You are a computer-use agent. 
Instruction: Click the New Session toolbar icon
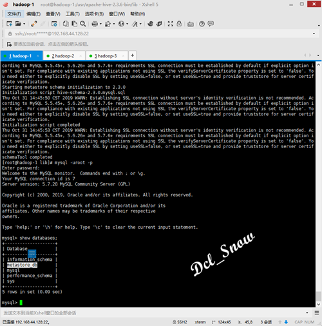(x=9, y=24)
